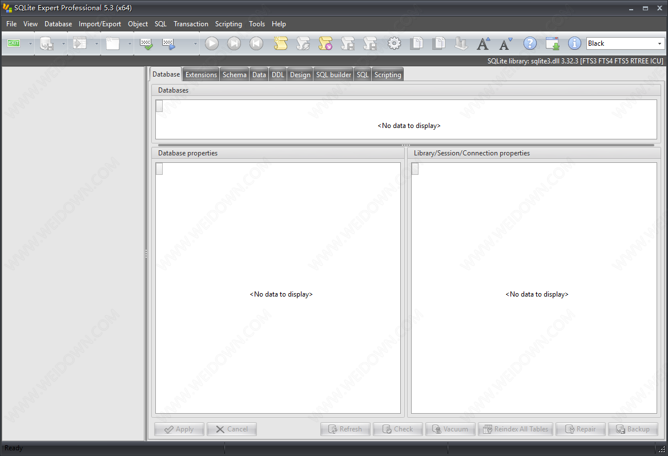Switch to the Scripting tab
The height and width of the screenshot is (456, 668).
coord(388,75)
